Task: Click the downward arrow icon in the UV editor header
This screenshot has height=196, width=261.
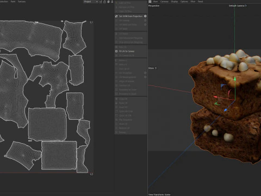Action: [112, 2]
